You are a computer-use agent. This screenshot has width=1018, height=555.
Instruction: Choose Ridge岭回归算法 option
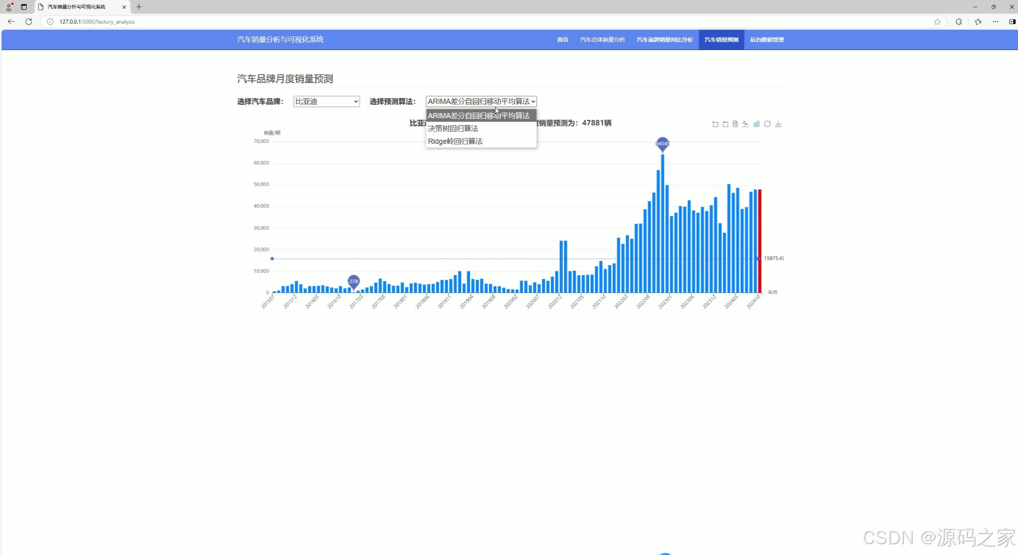pos(455,141)
